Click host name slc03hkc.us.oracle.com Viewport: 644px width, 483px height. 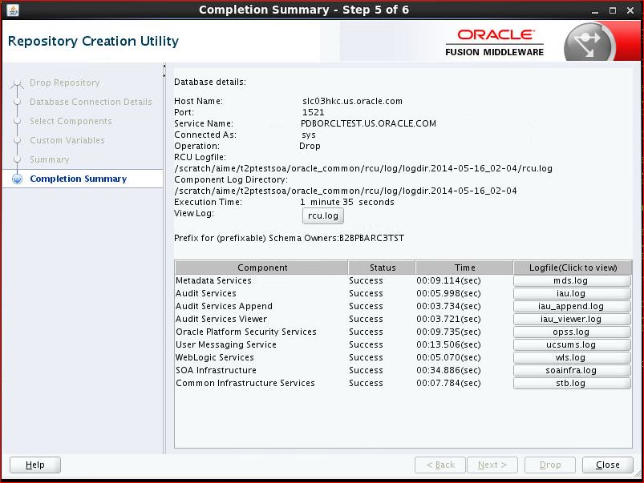pos(352,101)
